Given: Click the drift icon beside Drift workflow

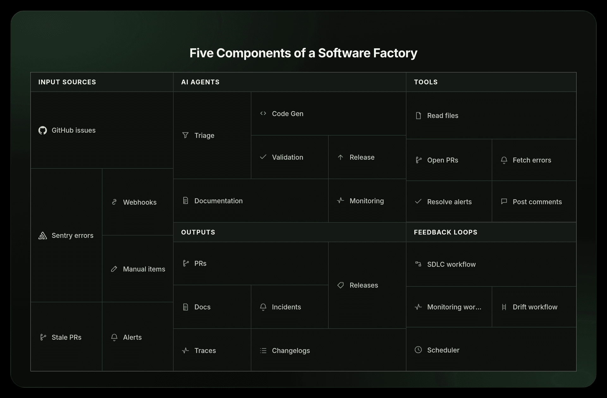Looking at the screenshot, I should click(504, 307).
